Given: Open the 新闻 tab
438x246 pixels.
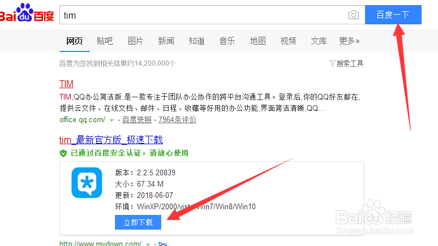Looking at the screenshot, I should click(166, 41).
